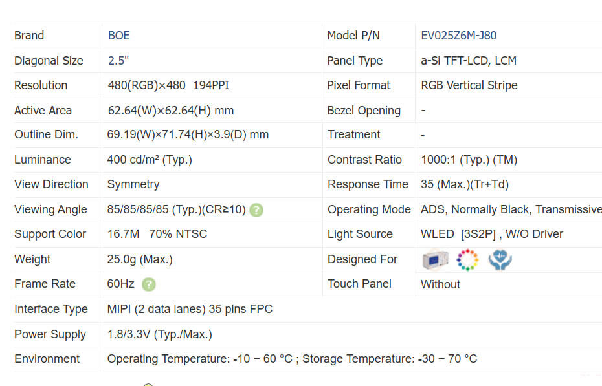Select the Interface Type value MIPI text
Screen dimensions: 602x386
click(189, 309)
